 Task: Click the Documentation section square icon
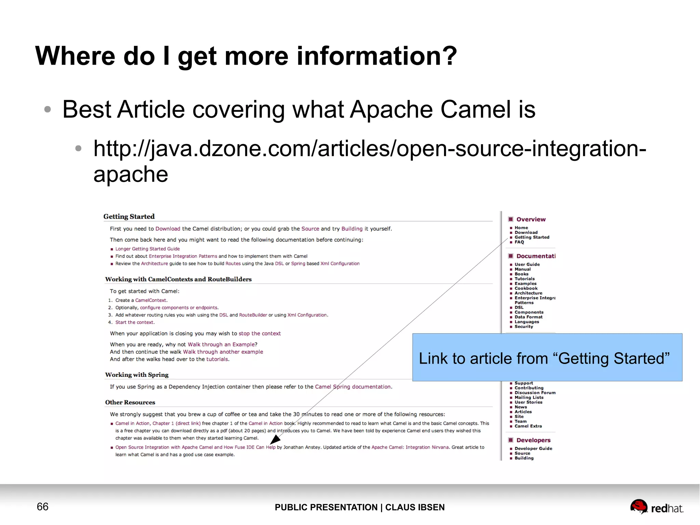511,256
